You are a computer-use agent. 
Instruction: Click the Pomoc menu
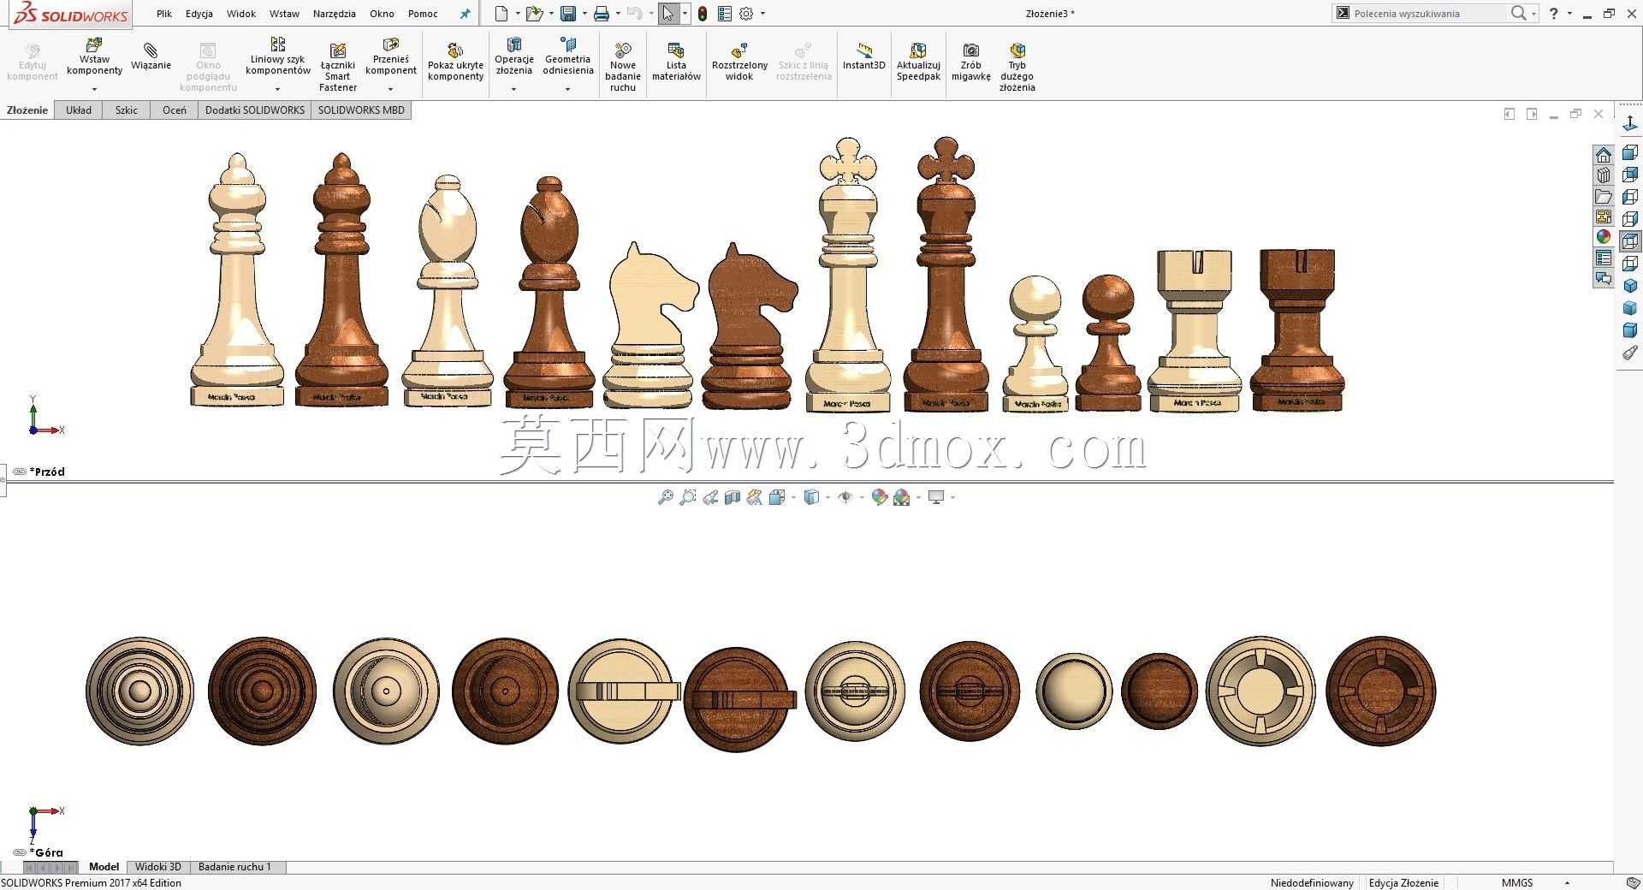pyautogui.click(x=423, y=14)
